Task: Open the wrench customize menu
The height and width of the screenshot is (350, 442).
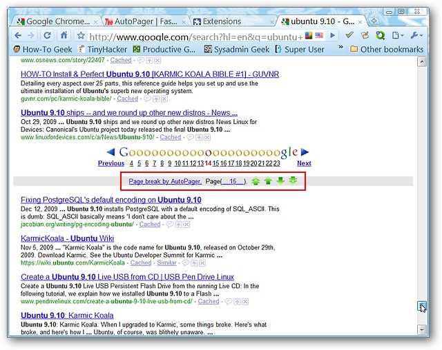Action: click(x=416, y=35)
